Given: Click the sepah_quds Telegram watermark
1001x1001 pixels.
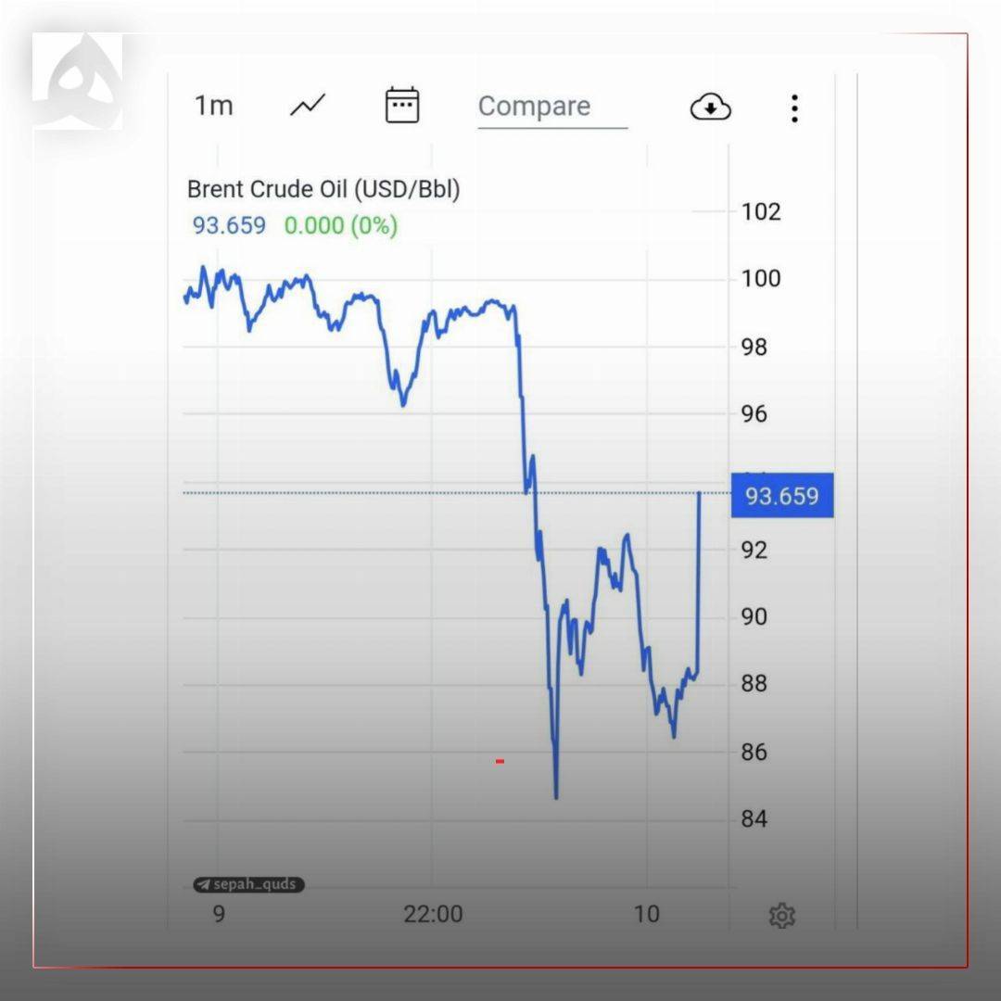Looking at the screenshot, I should (248, 884).
